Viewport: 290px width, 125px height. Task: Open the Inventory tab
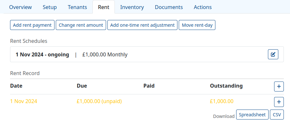[x=132, y=7]
